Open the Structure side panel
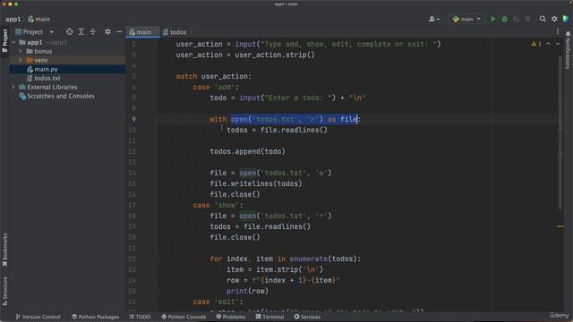 (x=4, y=292)
